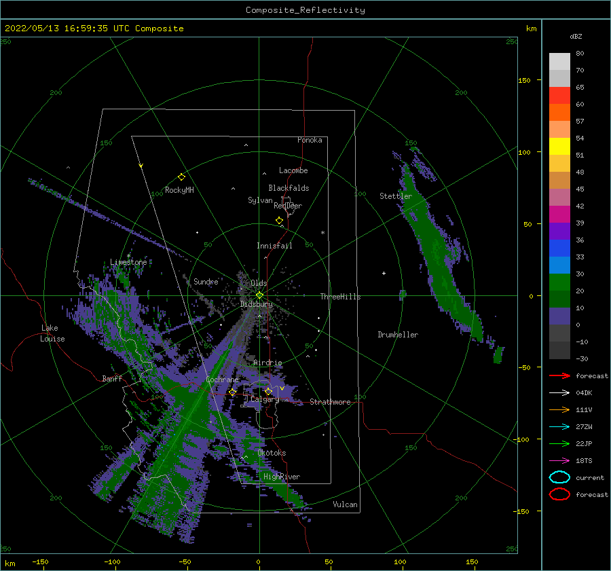Click the yellow diamond marker below RedDeer
The width and height of the screenshot is (611, 571).
click(x=279, y=221)
